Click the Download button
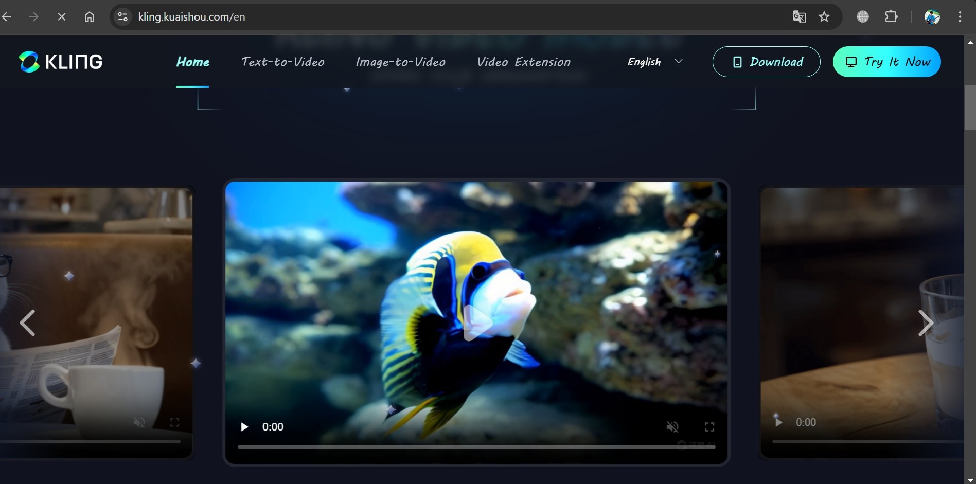 [x=767, y=62]
